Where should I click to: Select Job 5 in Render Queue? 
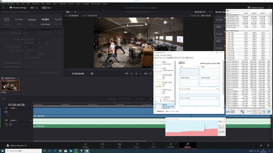pyautogui.click(x=220, y=45)
